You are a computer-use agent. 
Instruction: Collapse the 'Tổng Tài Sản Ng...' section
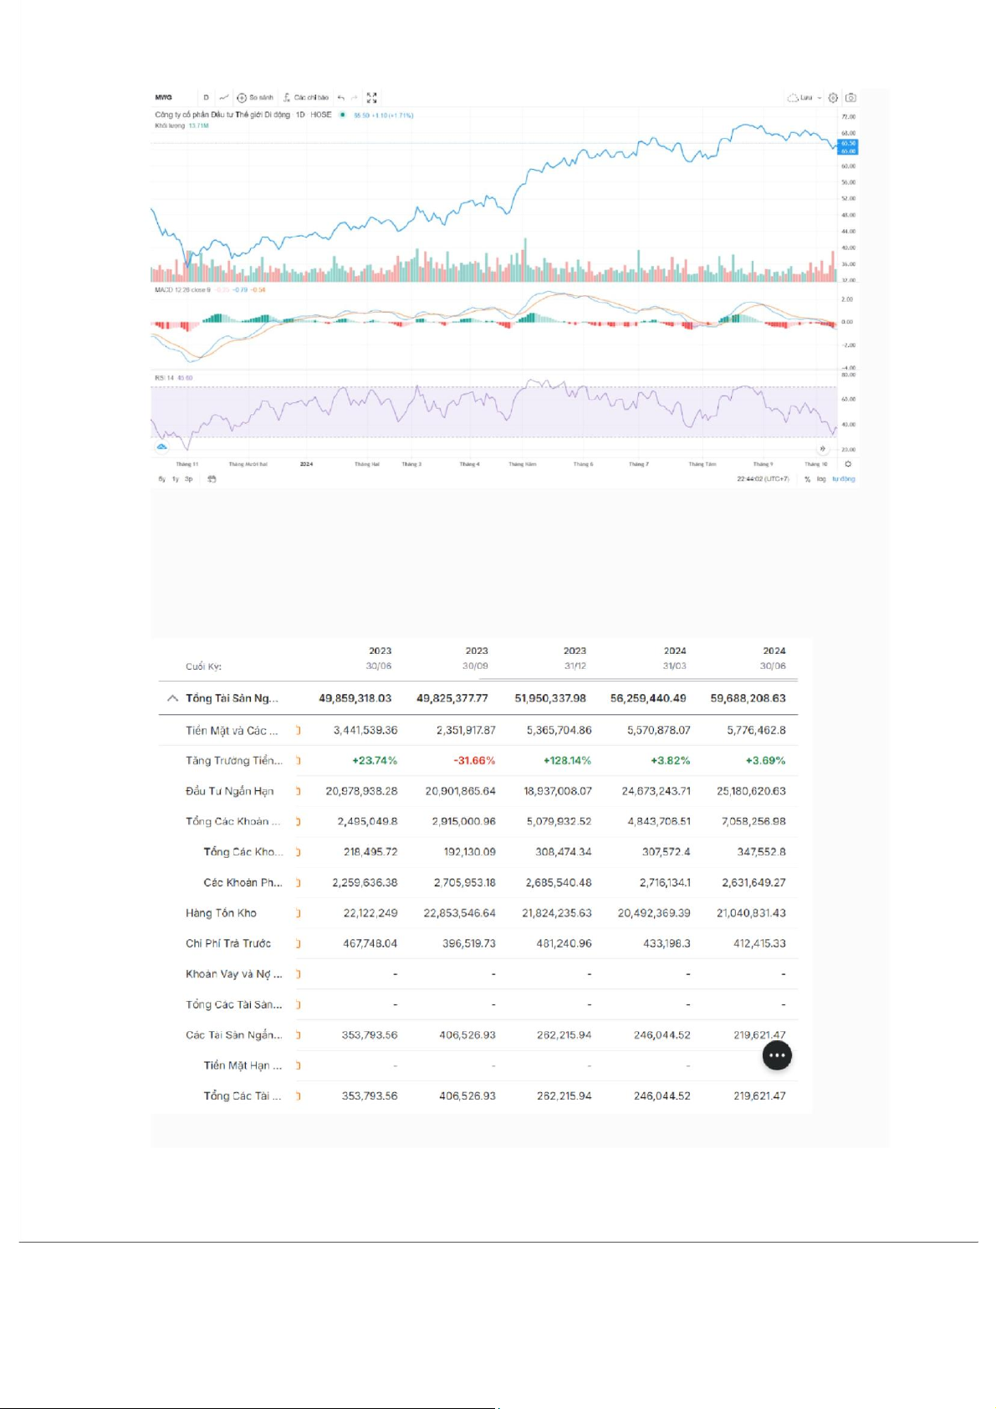point(172,698)
